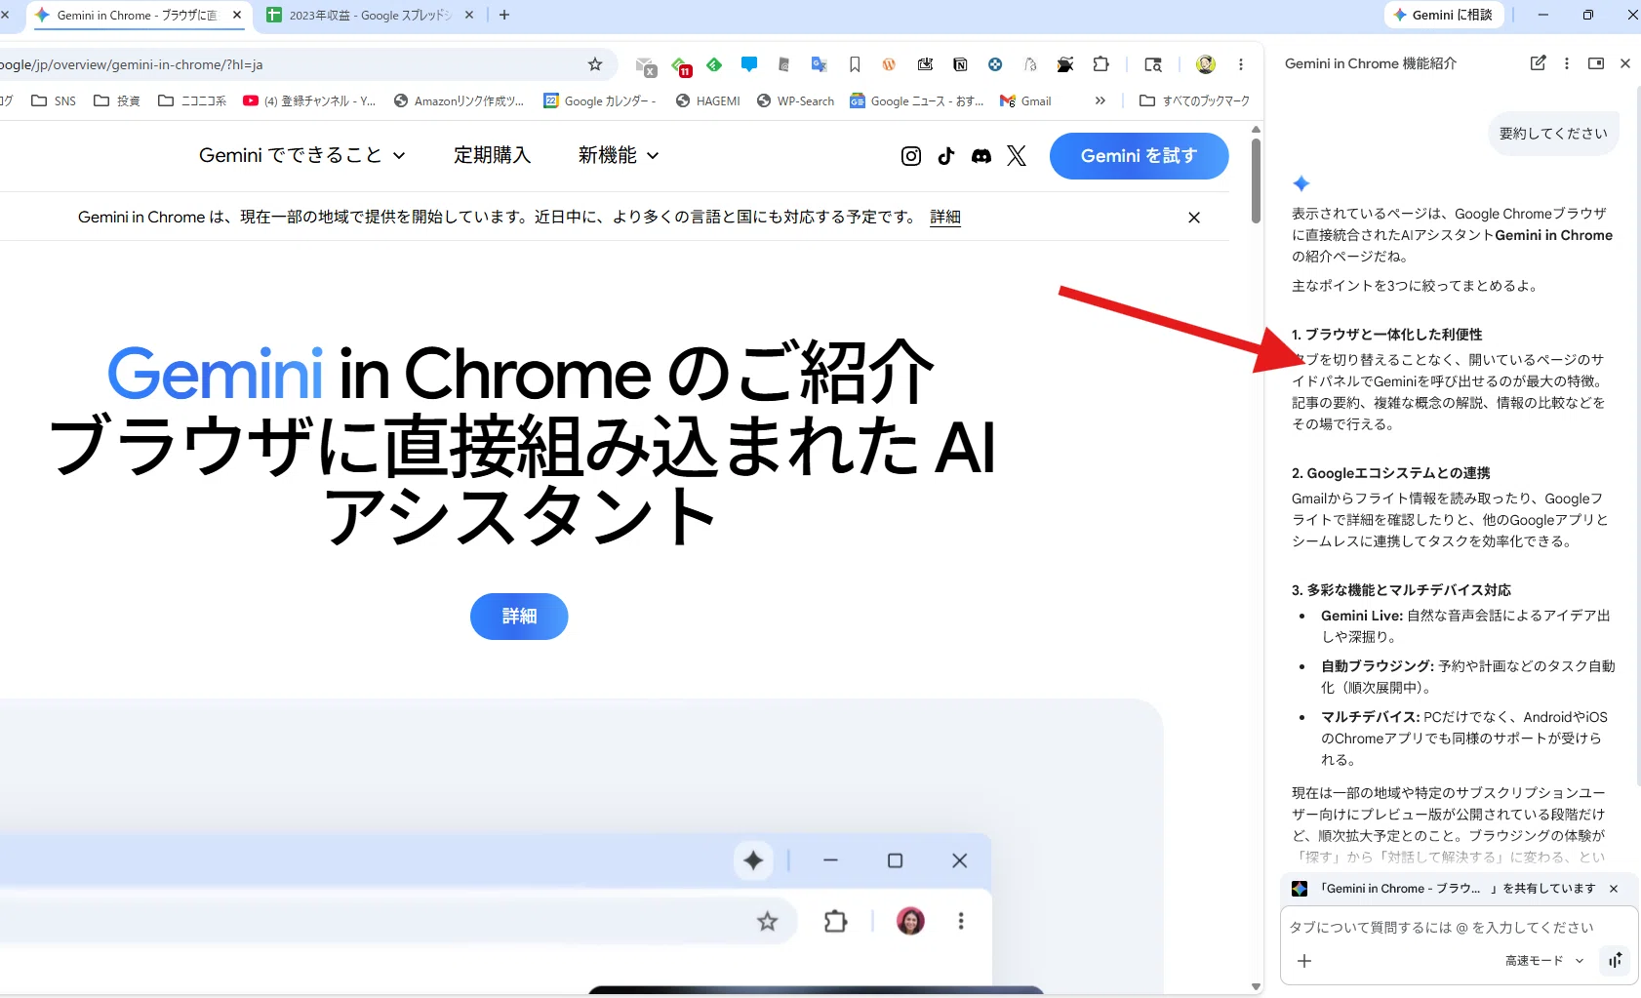This screenshot has width=1641, height=998.
Task: Click the bookmark ribbon extension icon
Action: (x=855, y=64)
